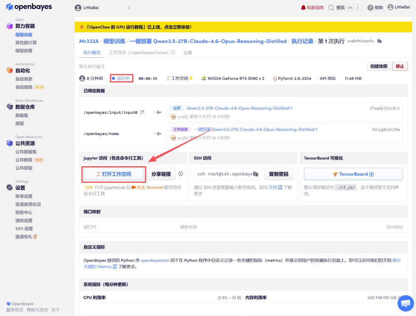Screen dimensions: 416x316
Task: Open the 工作目录 一键部署 Qwen3.5-27B link
Action: click(x=255, y=129)
